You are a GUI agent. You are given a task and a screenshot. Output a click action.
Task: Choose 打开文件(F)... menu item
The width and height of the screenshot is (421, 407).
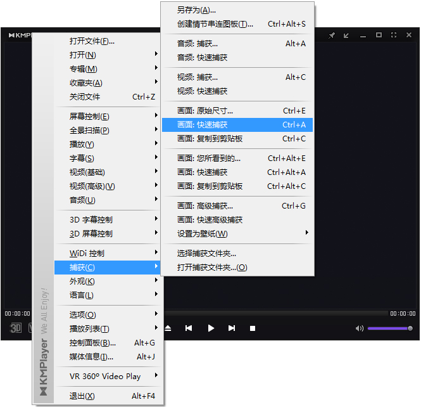click(x=108, y=41)
